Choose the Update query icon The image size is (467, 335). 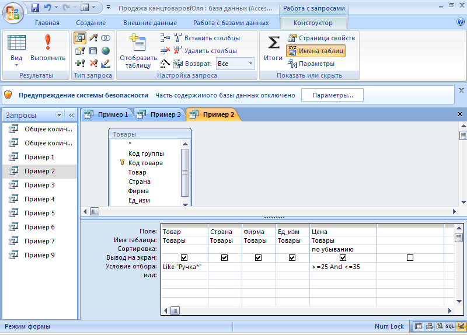[93, 38]
